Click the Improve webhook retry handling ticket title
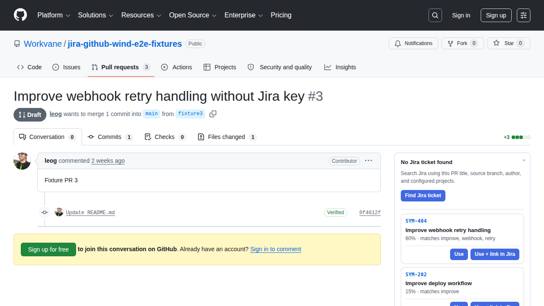Image resolution: width=544 pixels, height=306 pixels. 448,230
